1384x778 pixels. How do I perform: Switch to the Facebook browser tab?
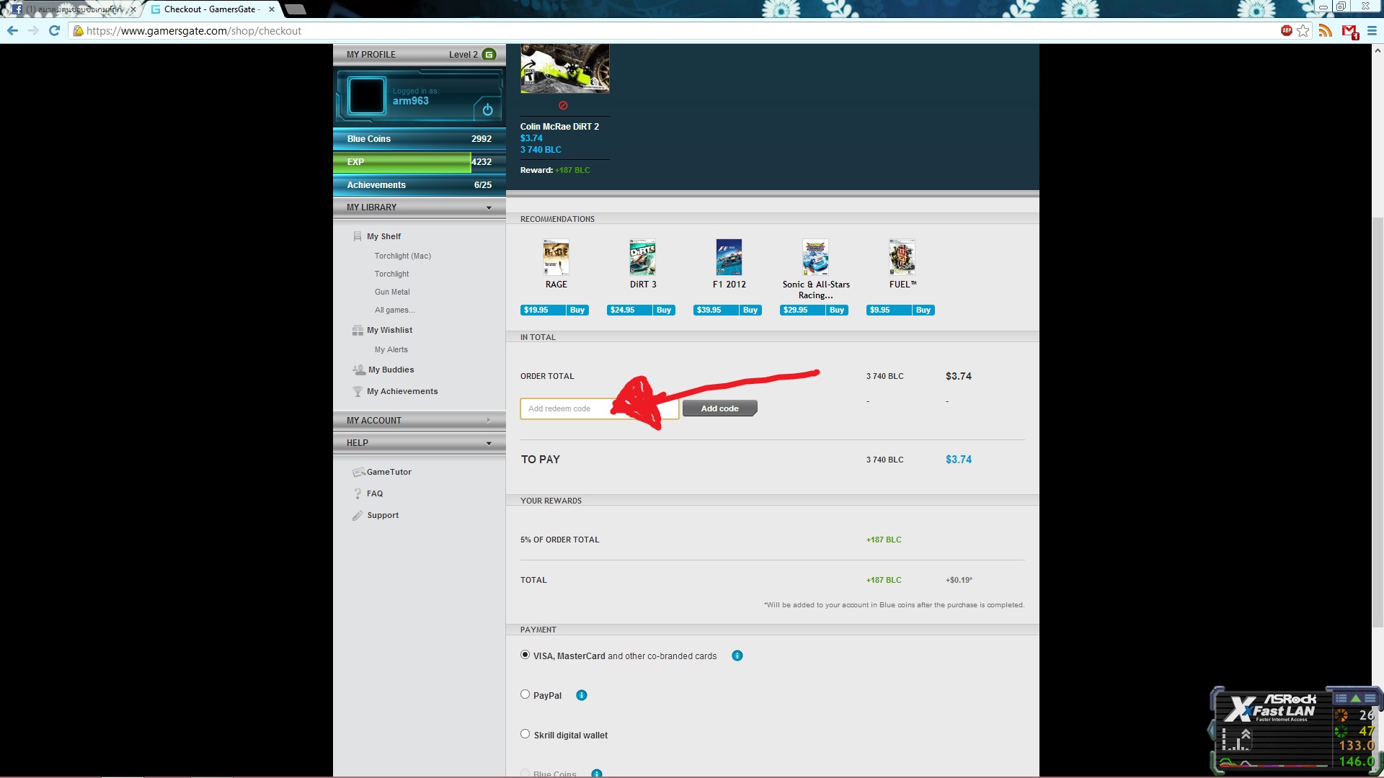point(72,9)
